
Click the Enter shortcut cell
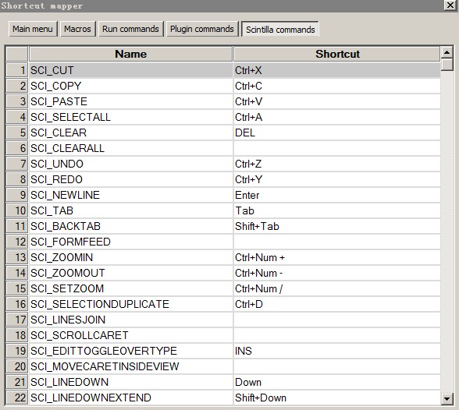click(336, 195)
